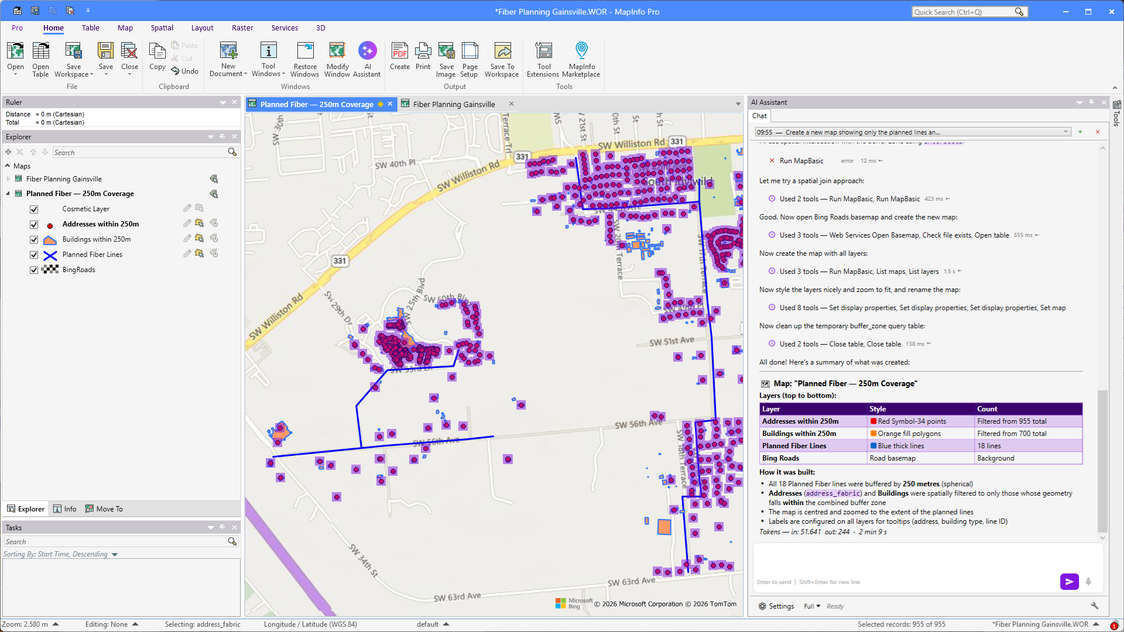This screenshot has width=1124, height=632.
Task: Open the Map ribbon tab
Action: click(125, 28)
